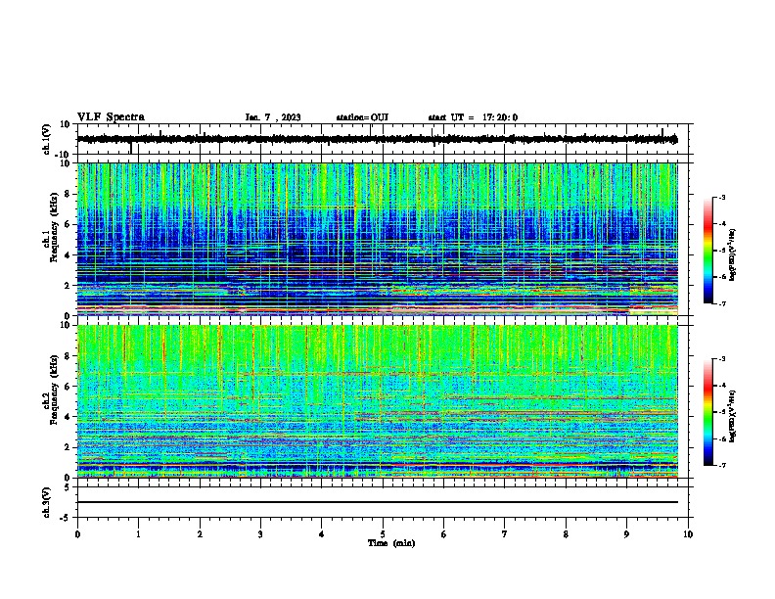
Task: Click the 'start UT = 17:20:0' label
Action: (473, 117)
